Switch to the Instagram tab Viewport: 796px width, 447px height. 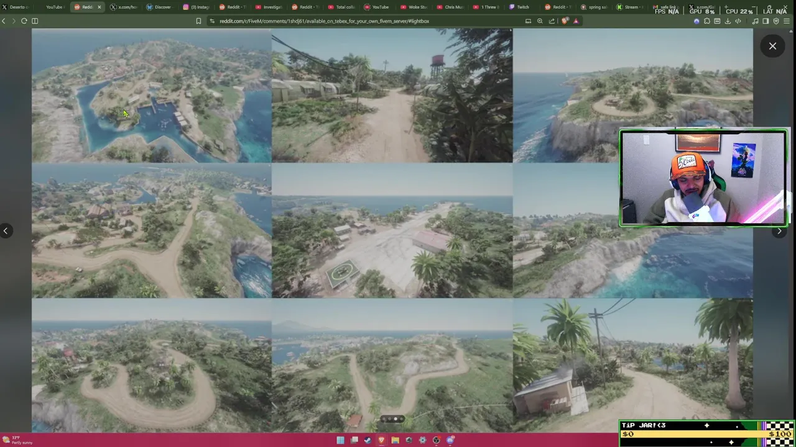point(195,7)
